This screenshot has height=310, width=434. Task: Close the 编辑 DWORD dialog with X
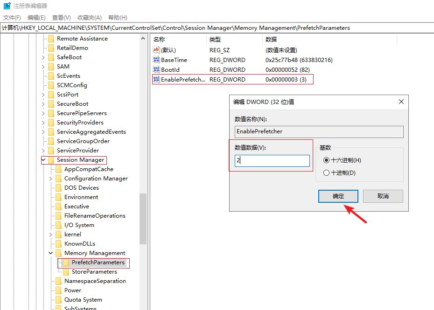(x=401, y=102)
